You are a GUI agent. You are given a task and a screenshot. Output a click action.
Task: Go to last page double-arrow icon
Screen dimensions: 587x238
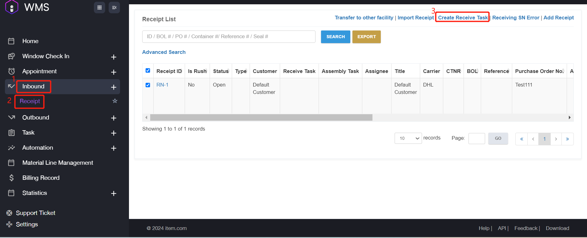point(567,139)
